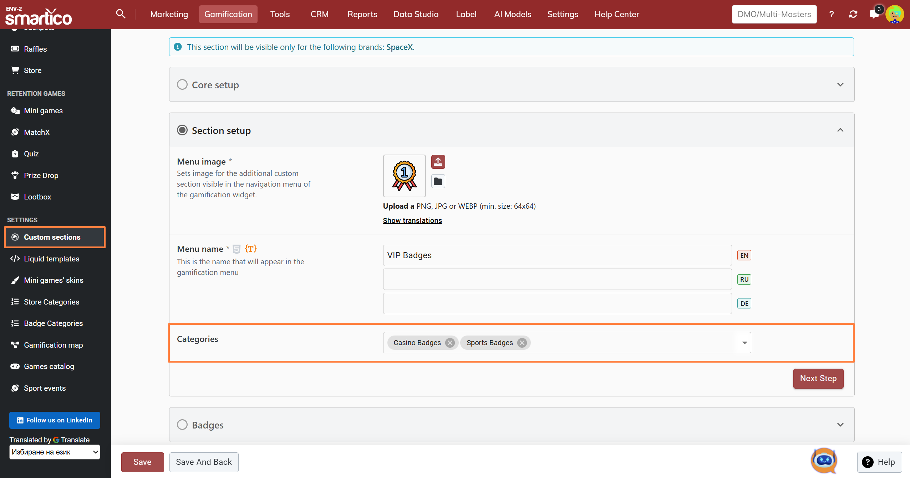Screen dimensions: 910x478
Task: Click the RU menu name field
Action: [x=557, y=279]
